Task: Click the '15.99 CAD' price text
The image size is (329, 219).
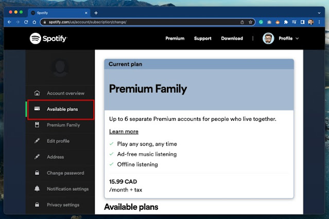Action: 123,181
